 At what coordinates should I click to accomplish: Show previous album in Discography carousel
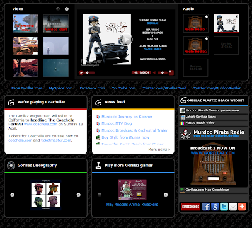click(x=12, y=195)
